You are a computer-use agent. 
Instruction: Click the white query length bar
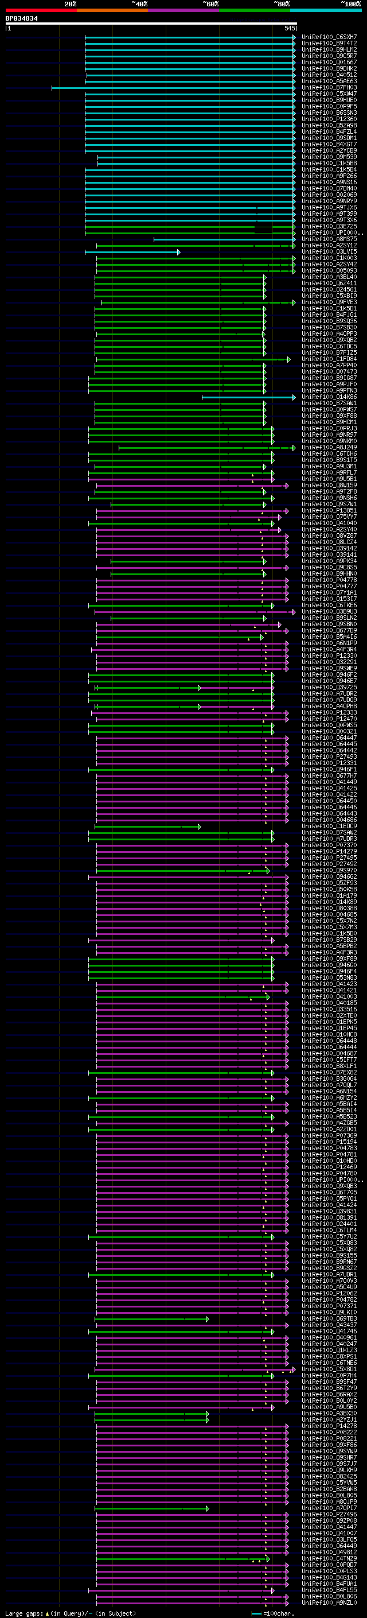[151, 23]
